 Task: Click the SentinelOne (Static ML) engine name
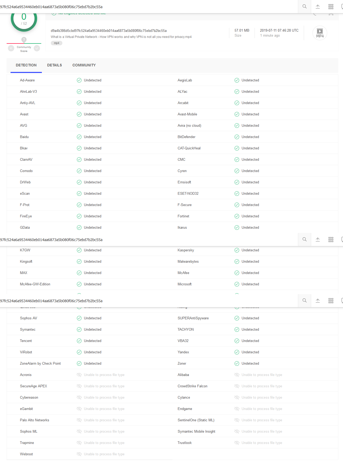(196, 420)
